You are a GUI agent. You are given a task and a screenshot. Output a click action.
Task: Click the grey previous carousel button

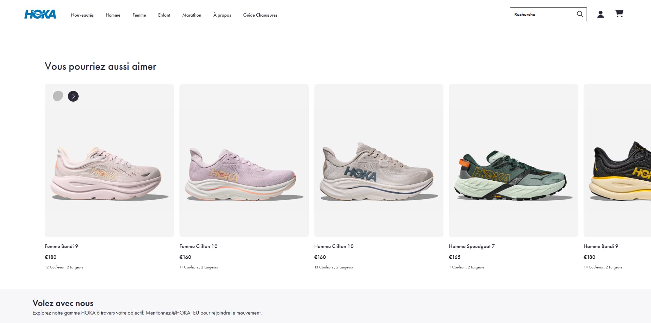coord(58,96)
